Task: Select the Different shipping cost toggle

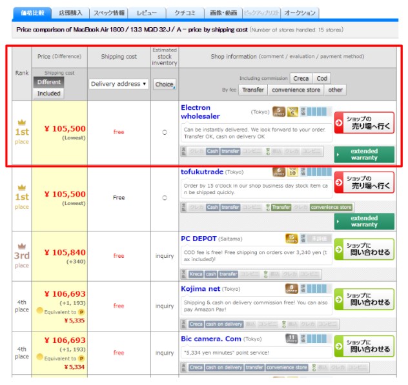Action: click(x=48, y=82)
